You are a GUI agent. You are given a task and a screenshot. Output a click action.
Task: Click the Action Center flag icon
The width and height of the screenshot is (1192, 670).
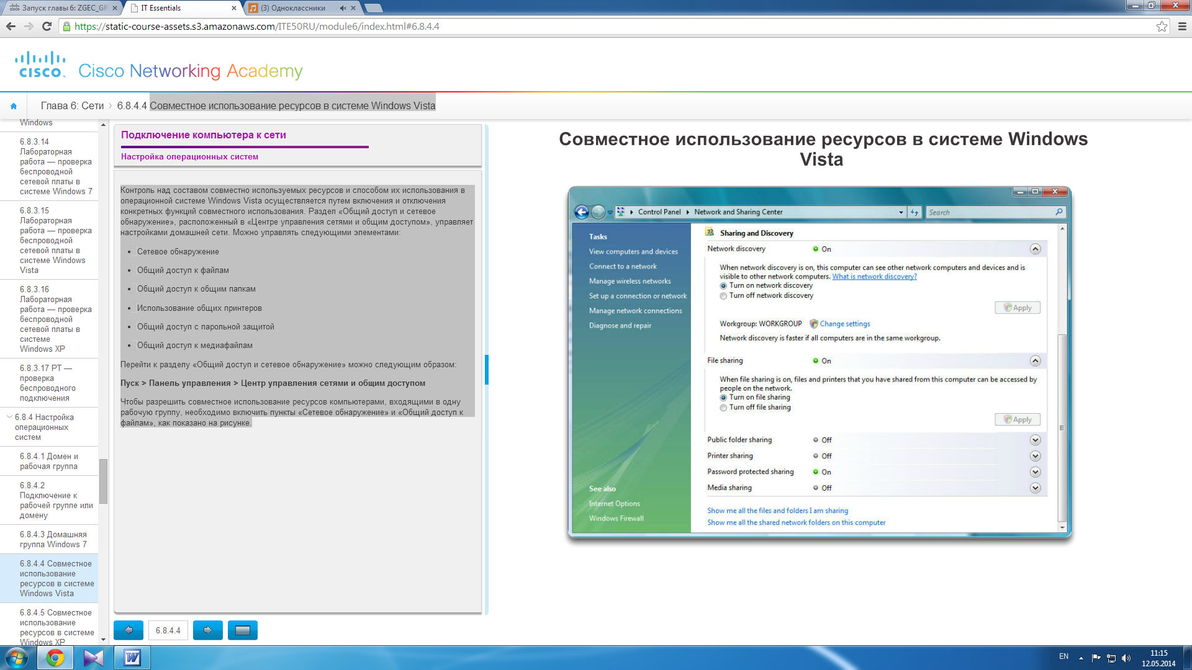pyautogui.click(x=1096, y=658)
